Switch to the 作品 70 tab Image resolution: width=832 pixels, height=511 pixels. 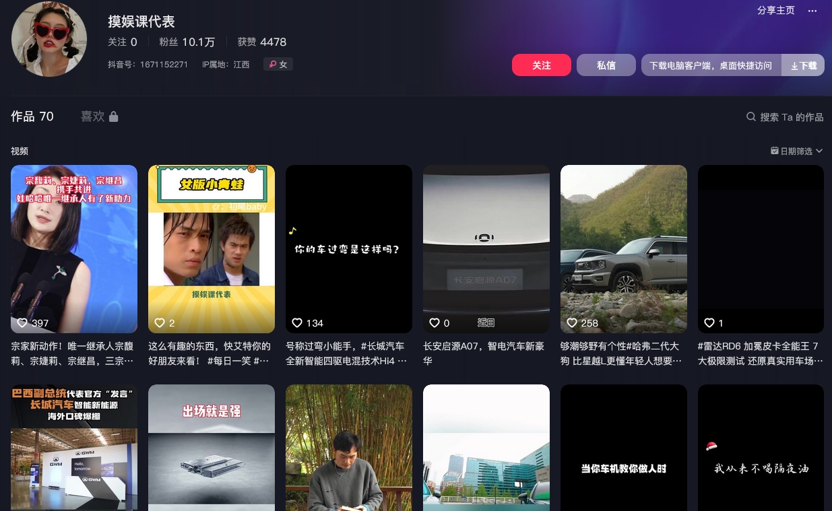(32, 116)
